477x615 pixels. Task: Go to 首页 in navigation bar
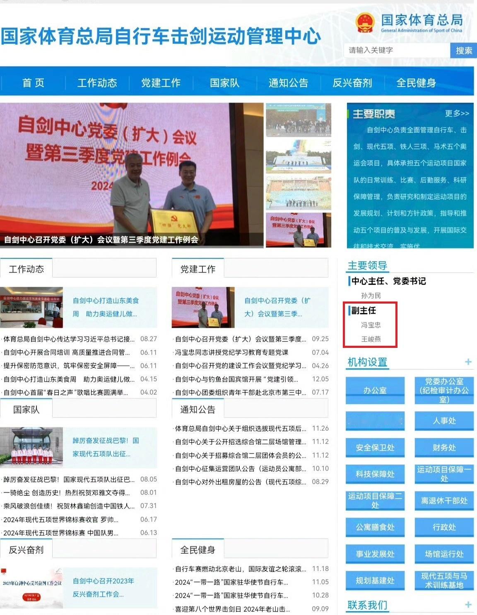pyautogui.click(x=33, y=83)
